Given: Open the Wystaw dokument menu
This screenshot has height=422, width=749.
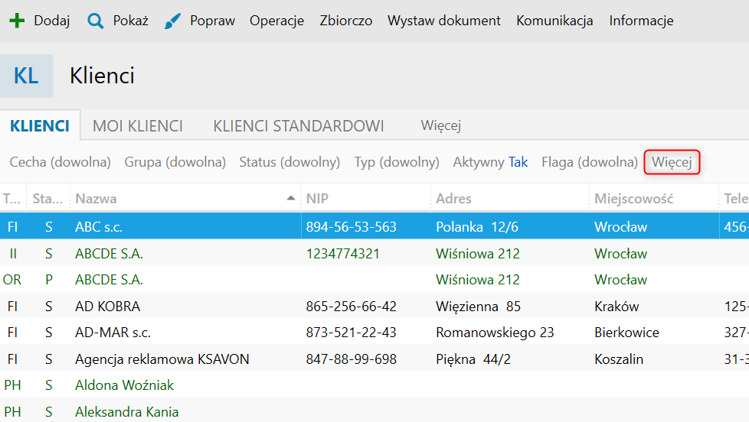Looking at the screenshot, I should [x=444, y=21].
